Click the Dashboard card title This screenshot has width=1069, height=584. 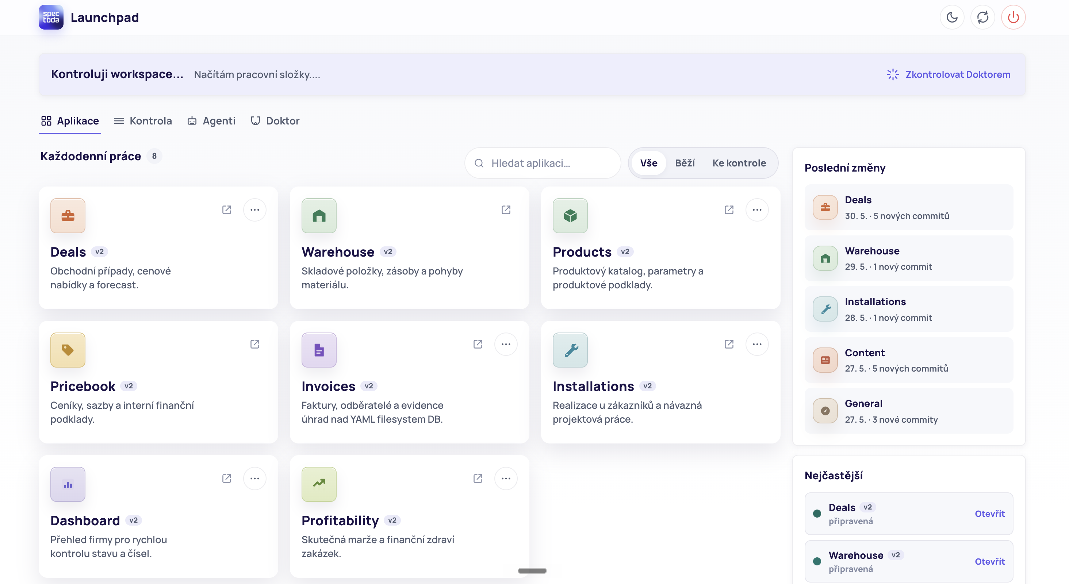85,521
